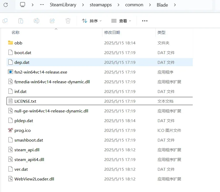
Task: Expand the chevron after Blade breadcrumb
Action: click(x=175, y=5)
